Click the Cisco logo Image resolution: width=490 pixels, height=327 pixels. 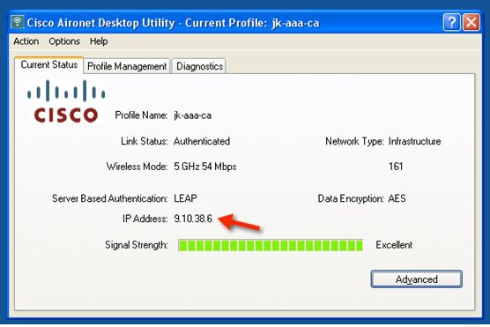click(66, 101)
